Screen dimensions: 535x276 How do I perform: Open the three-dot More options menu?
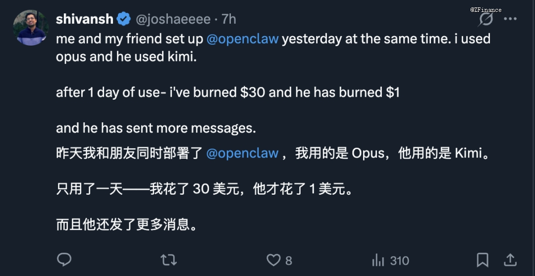point(510,19)
